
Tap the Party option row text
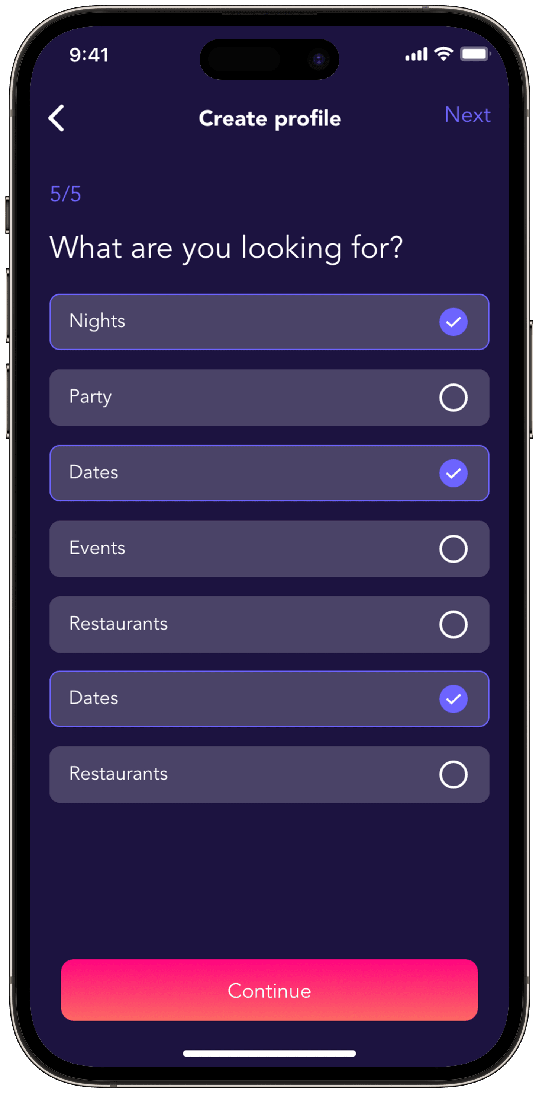tap(90, 397)
